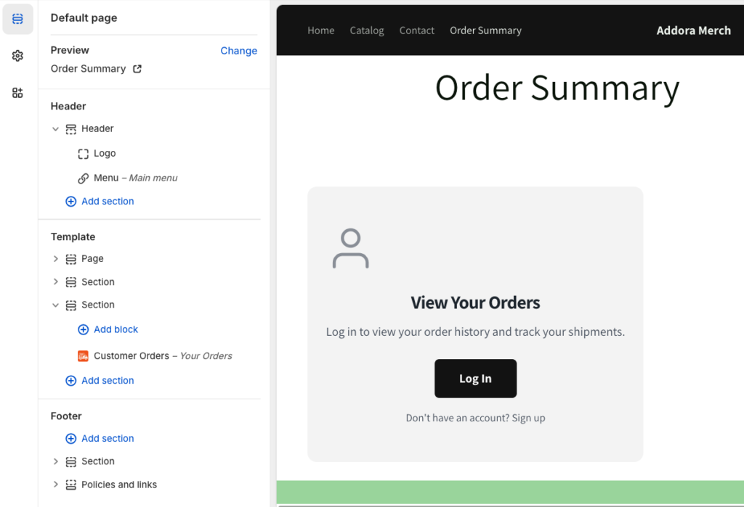
Task: Open the Sections panel icon in left rail
Action: [x=18, y=19]
